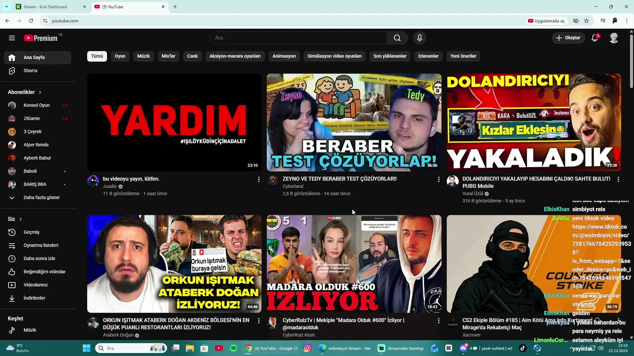The height and width of the screenshot is (356, 634).
Task: Bookmark this page with the star
Action: (x=586, y=21)
